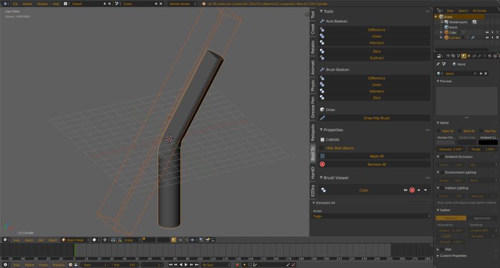Click the play animation button
This screenshot has height=268, width=500.
click(186, 265)
